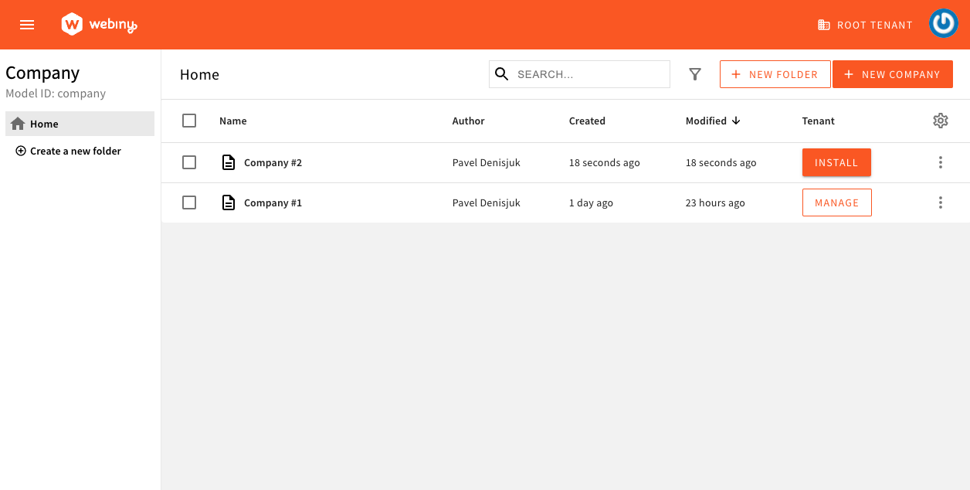Viewport: 970px width, 490px height.
Task: Focus the Search input field
Action: click(588, 74)
